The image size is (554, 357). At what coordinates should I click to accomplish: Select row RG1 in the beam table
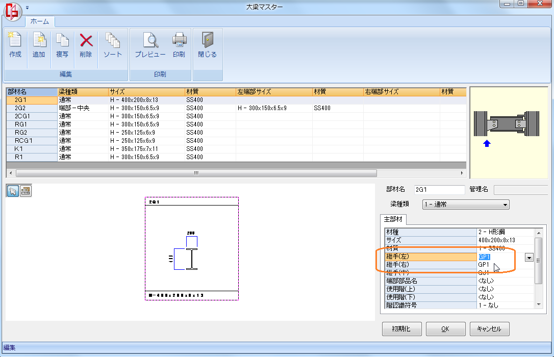32,124
